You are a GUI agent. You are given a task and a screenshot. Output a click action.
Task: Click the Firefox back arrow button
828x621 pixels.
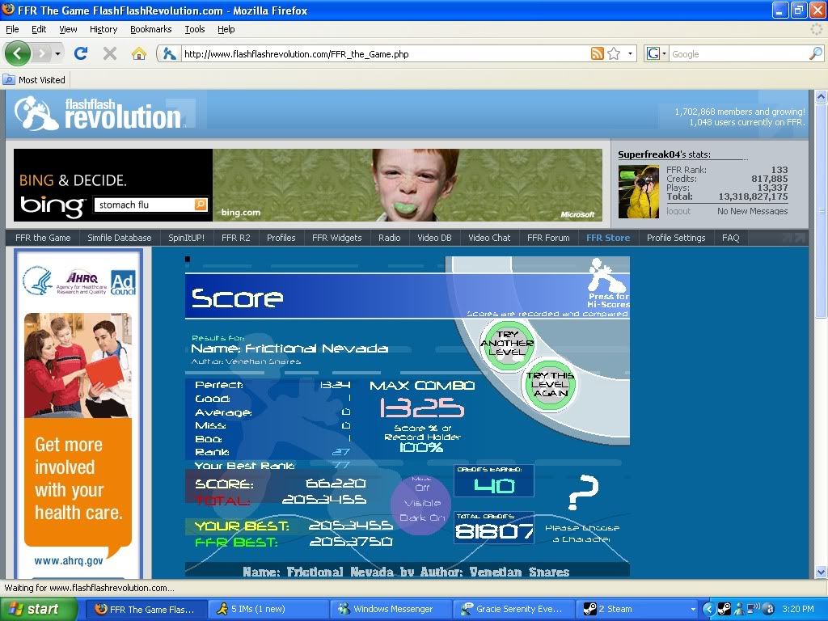point(18,53)
